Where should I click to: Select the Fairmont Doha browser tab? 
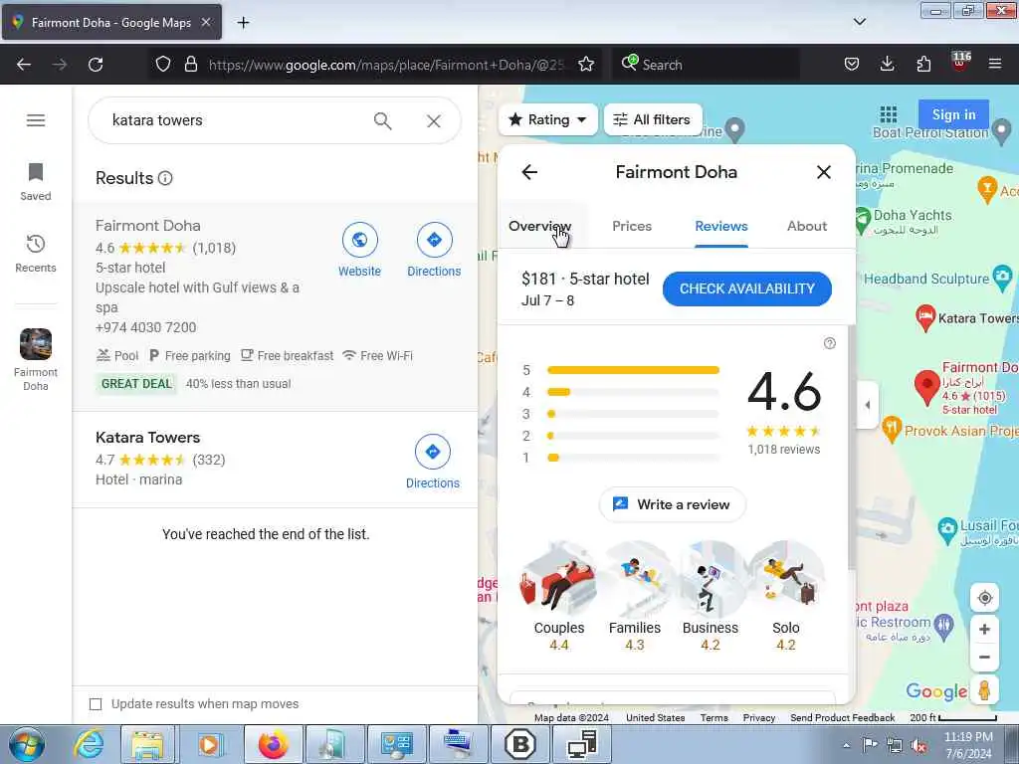coord(111,23)
